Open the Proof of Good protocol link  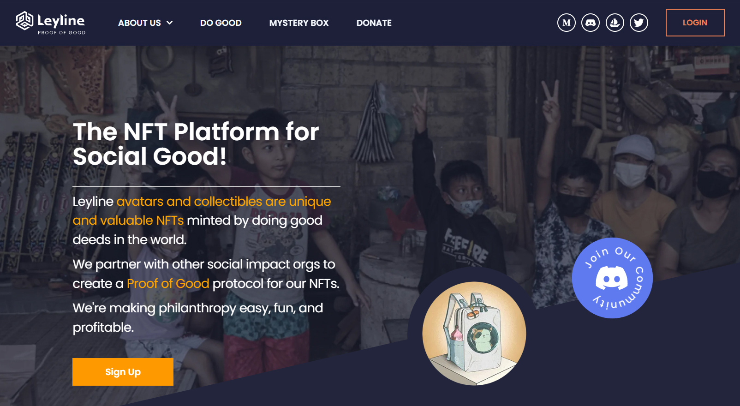(168, 283)
